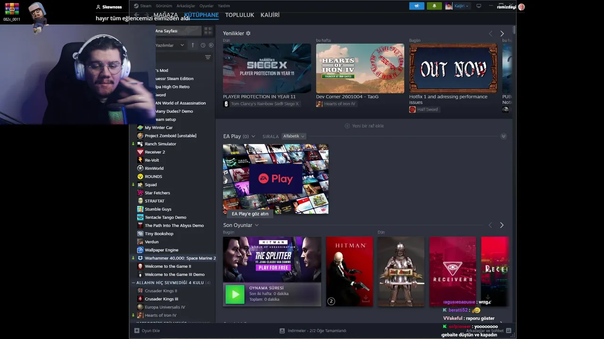Click the Oyun Ekle plus icon

point(137,331)
